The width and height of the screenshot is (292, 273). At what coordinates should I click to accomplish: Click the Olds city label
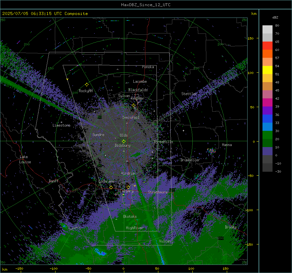(124, 135)
